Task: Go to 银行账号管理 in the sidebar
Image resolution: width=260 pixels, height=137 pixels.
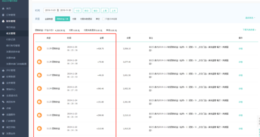Action: (13, 46)
